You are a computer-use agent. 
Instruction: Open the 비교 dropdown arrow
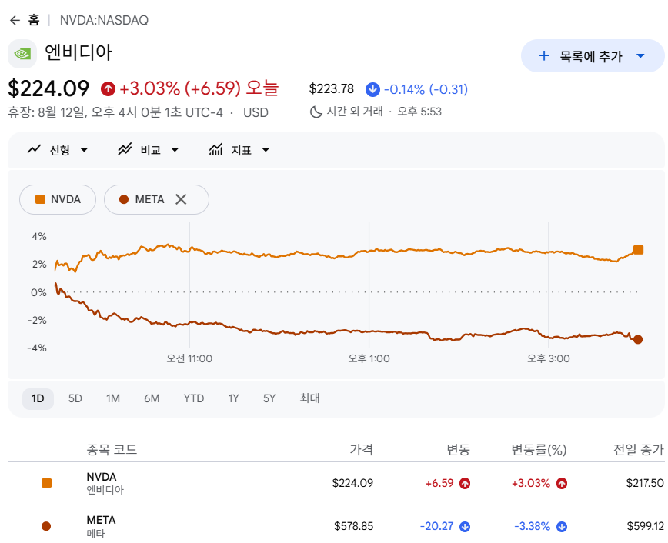click(175, 149)
